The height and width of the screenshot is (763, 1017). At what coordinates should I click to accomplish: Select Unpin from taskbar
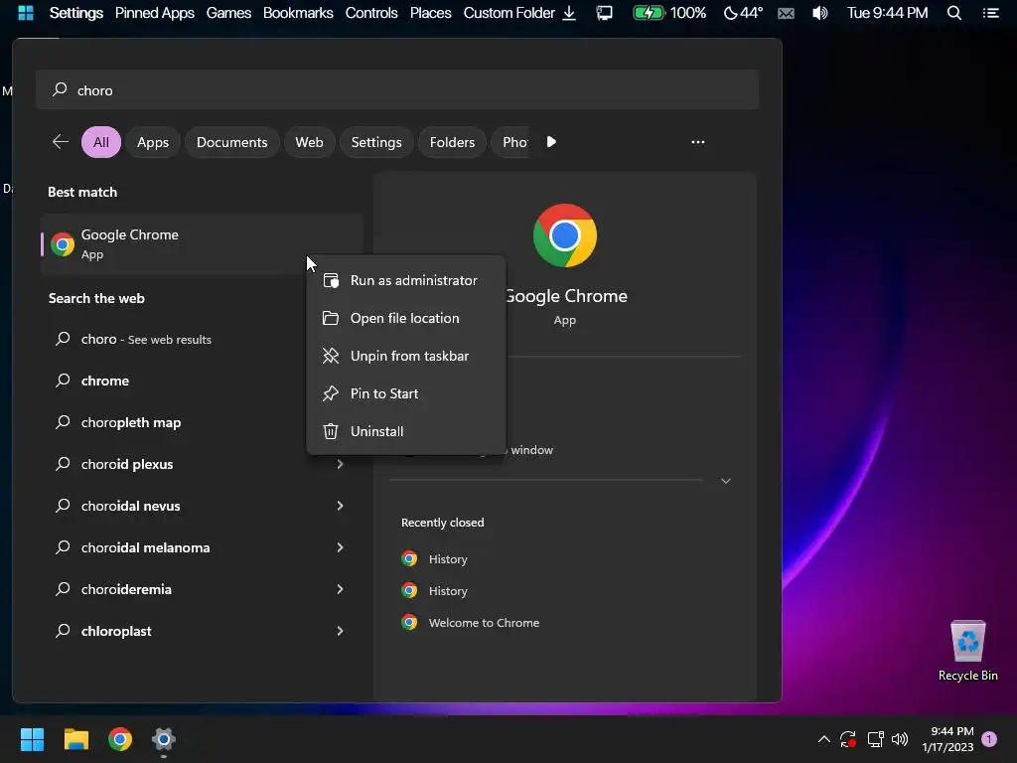(x=406, y=356)
